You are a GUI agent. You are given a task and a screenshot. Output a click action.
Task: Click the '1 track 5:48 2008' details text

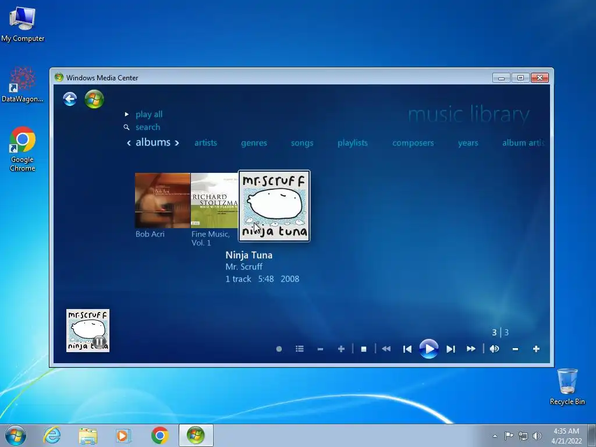(x=262, y=279)
